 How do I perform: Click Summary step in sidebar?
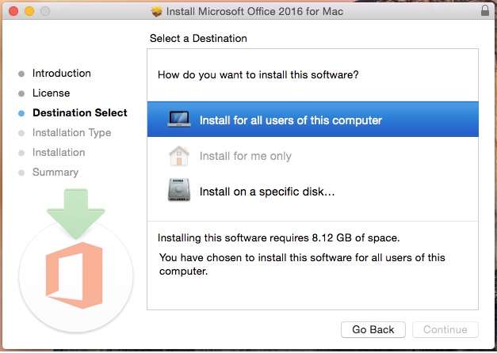55,173
